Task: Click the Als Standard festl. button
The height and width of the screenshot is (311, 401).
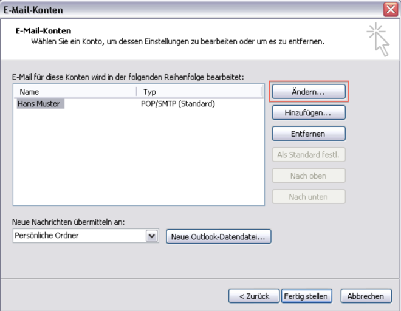Action: coord(308,155)
